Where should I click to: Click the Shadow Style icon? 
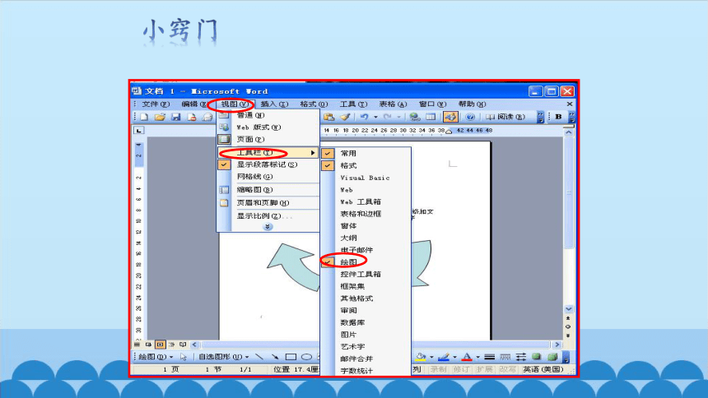[537, 357]
